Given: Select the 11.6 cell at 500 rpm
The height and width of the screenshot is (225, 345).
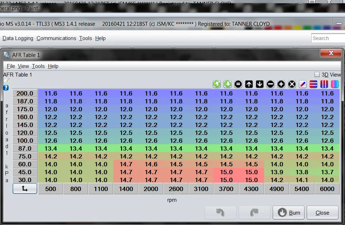Looking at the screenshot, I should pyautogui.click(x=51, y=93).
